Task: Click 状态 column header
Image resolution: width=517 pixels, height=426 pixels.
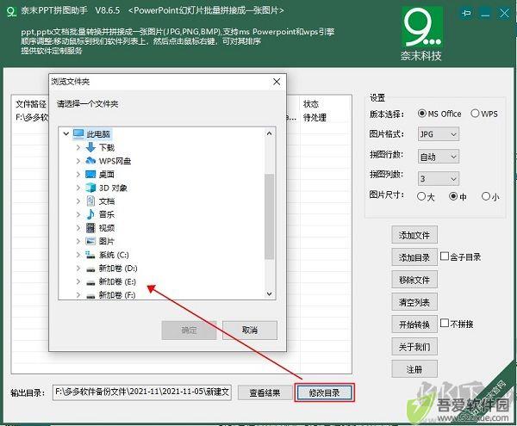Action: pyautogui.click(x=311, y=104)
